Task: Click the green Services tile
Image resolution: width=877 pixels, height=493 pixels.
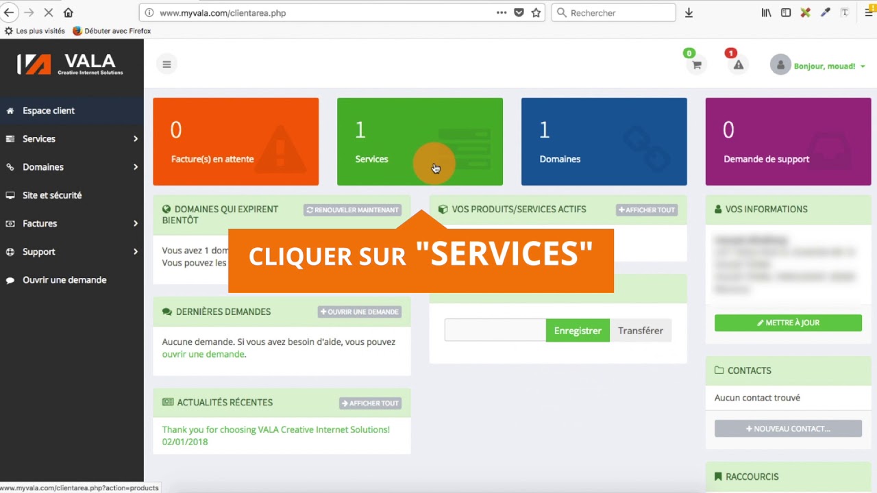Action: pyautogui.click(x=420, y=142)
